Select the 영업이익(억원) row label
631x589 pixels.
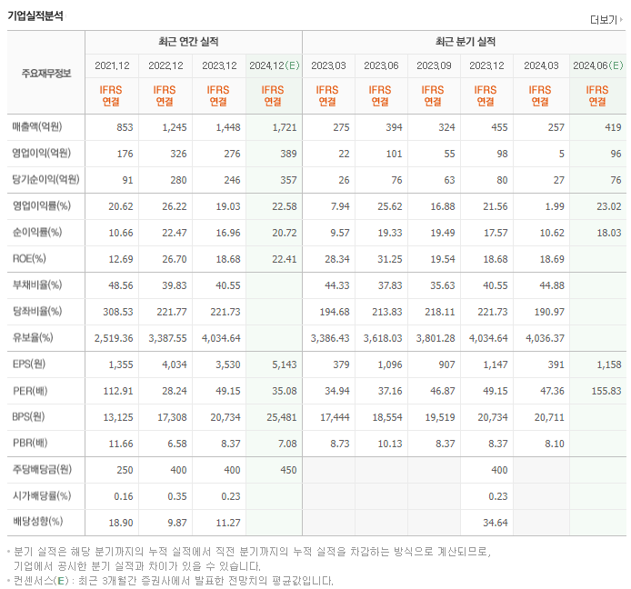point(42,153)
